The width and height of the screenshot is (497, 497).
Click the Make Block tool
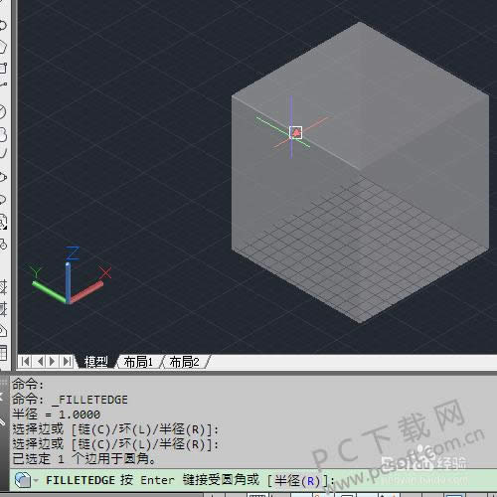(x=3, y=245)
